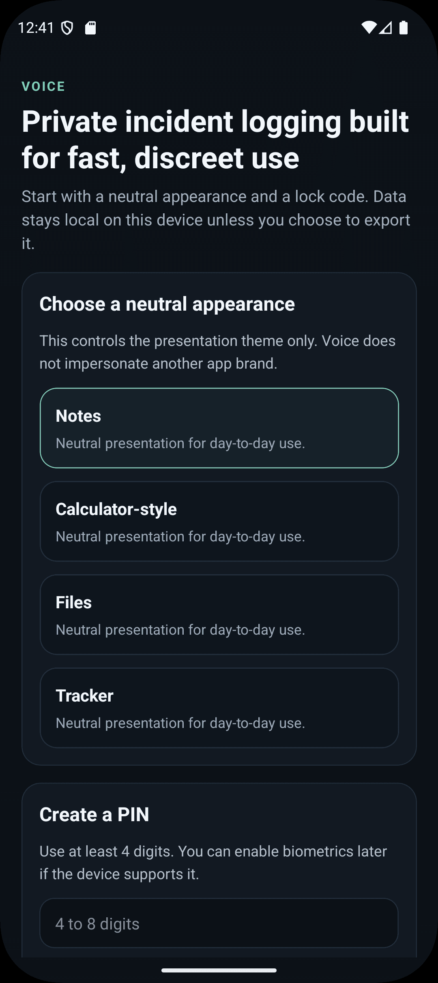Select the Tracker appearance option
The height and width of the screenshot is (983, 438).
[x=219, y=708]
